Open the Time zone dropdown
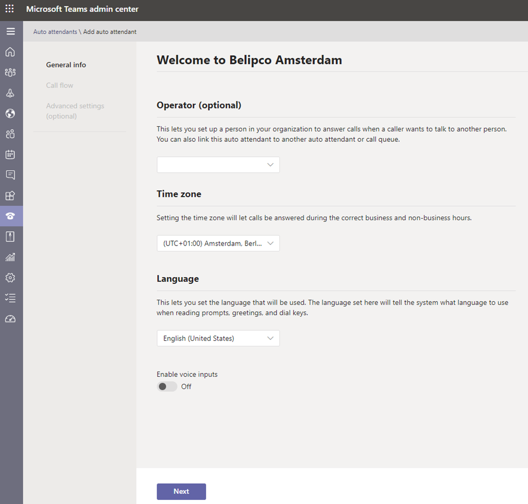The height and width of the screenshot is (504, 528). coord(218,243)
